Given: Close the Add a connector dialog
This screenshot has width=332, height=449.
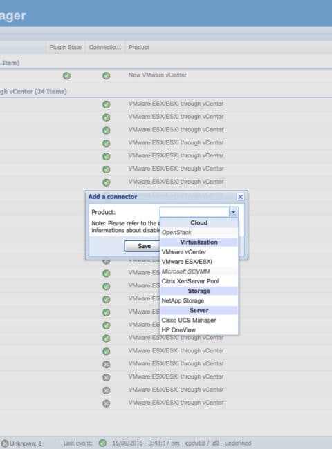Looking at the screenshot, I should pyautogui.click(x=240, y=197).
